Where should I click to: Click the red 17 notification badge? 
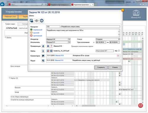[141, 106]
